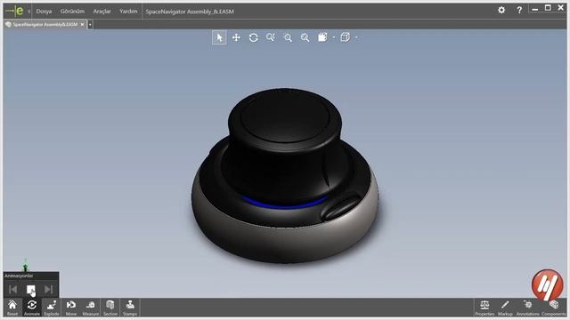Open the Components panel
This screenshot has height=320, width=570.
coord(553,308)
